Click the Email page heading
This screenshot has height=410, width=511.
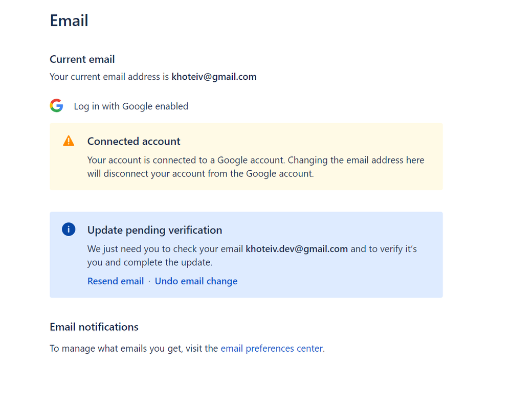click(x=69, y=20)
